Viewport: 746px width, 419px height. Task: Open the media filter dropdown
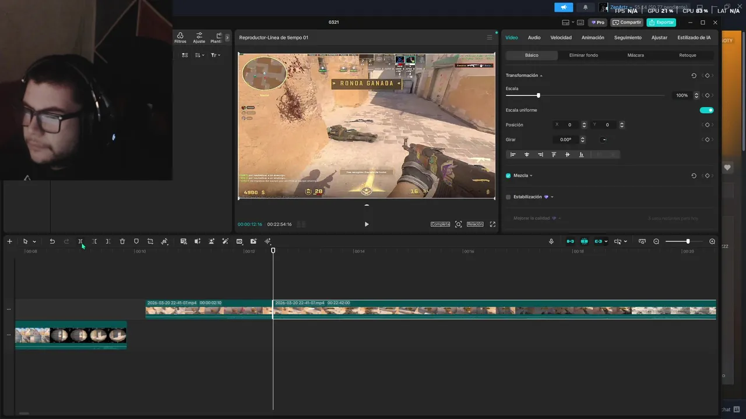pos(215,55)
